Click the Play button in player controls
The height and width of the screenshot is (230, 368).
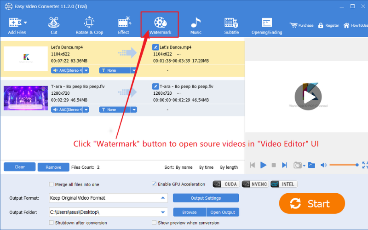click(x=263, y=165)
